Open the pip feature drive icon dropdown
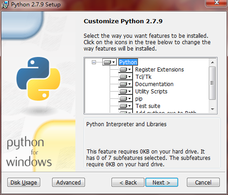 click(126, 98)
